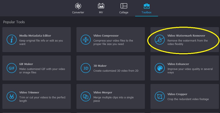The width and height of the screenshot is (220, 113).
Task: Select the Toolbox tab
Action: pos(147,8)
